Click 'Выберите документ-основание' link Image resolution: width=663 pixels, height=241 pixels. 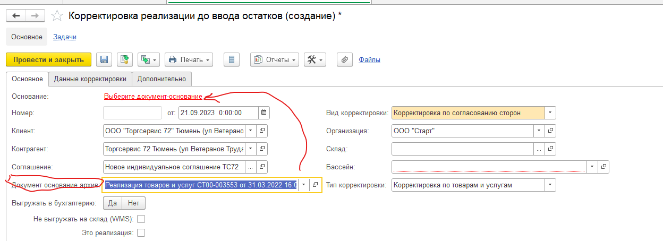(x=153, y=97)
